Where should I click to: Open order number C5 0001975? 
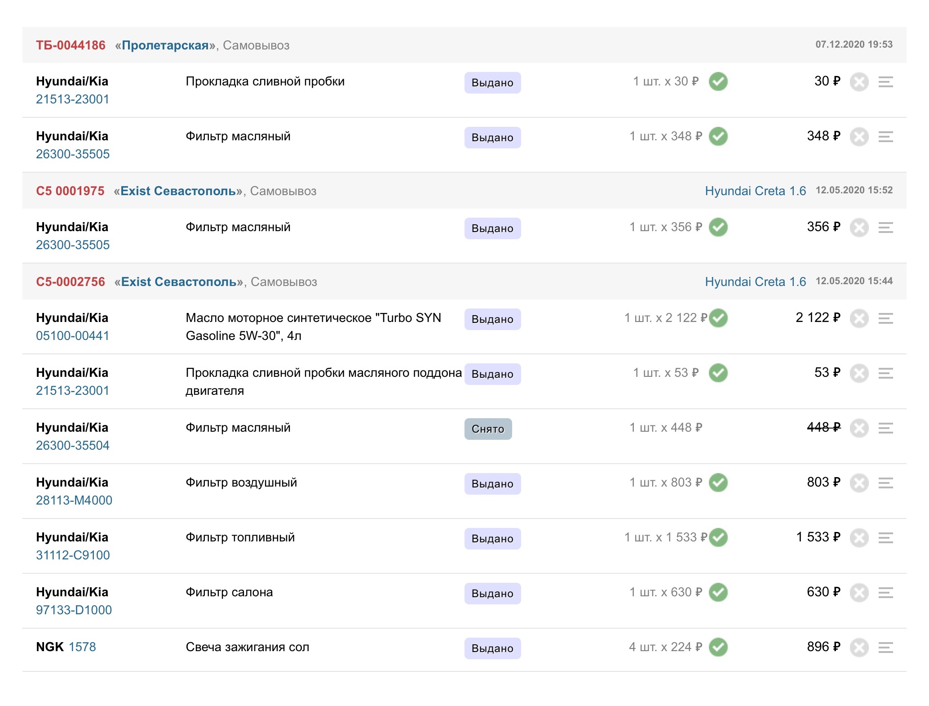(70, 191)
